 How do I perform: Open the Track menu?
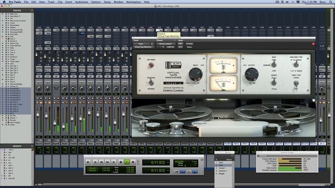click(x=51, y=2)
